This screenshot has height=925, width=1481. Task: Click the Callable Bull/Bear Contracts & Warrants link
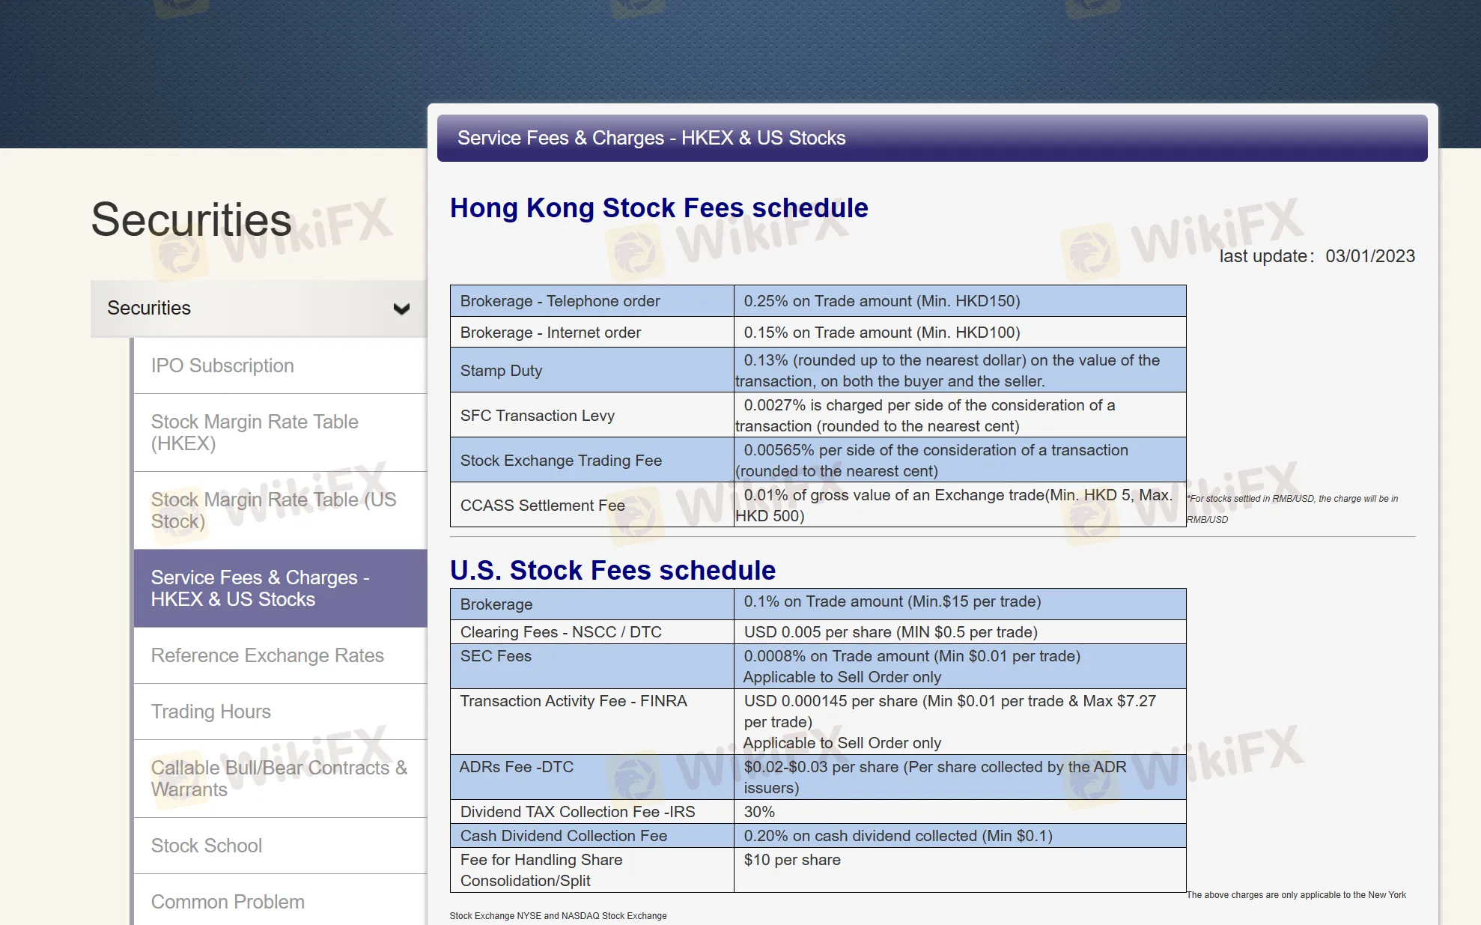[x=279, y=779]
